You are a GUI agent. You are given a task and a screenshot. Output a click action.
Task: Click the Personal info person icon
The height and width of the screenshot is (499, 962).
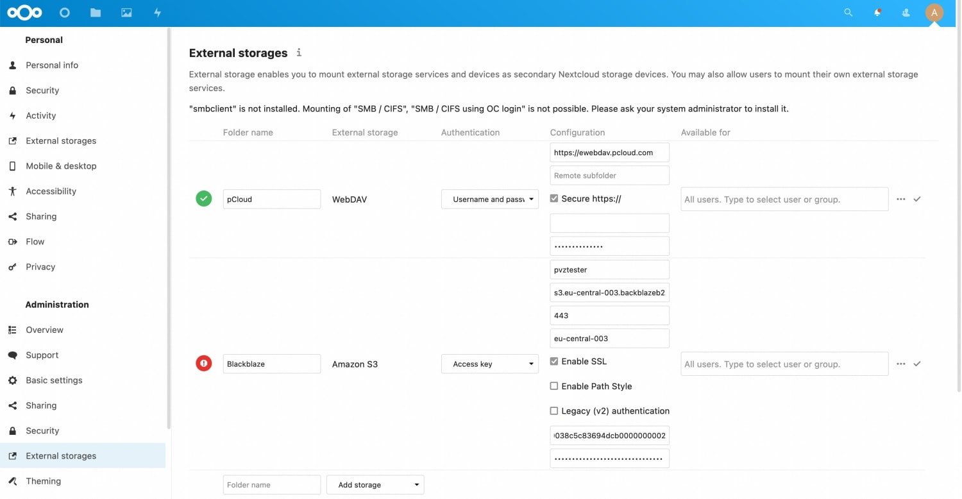(x=12, y=65)
